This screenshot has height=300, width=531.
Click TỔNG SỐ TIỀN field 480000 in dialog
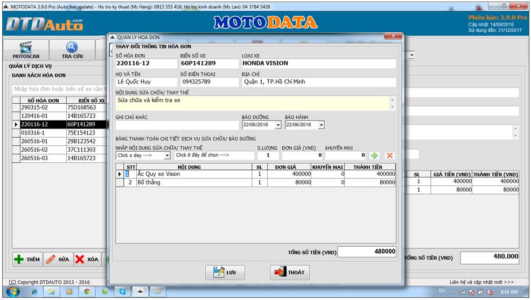367,252
